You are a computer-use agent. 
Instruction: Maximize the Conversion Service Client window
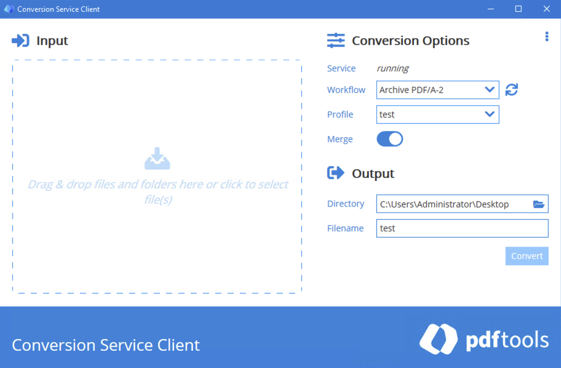tap(519, 9)
